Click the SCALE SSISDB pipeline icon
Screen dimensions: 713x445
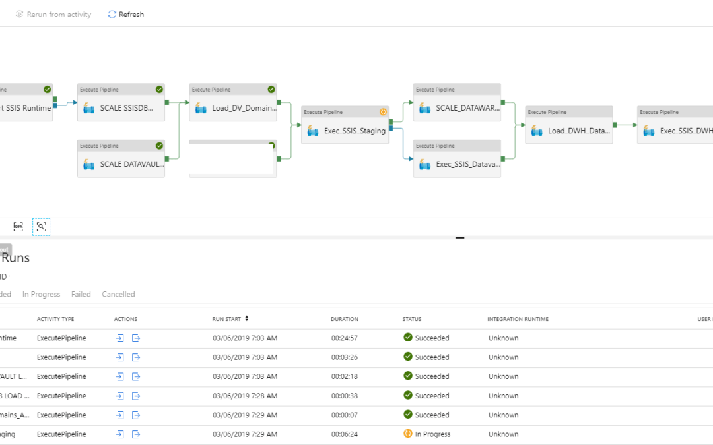click(x=89, y=108)
